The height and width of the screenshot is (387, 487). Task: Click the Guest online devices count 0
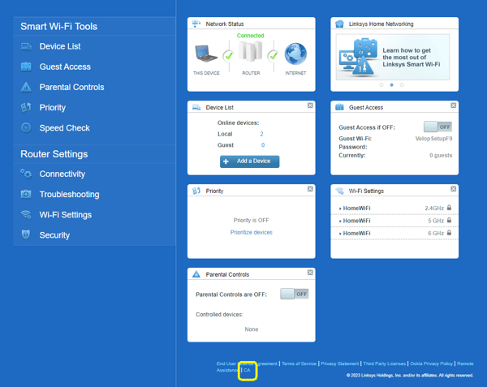pos(263,145)
